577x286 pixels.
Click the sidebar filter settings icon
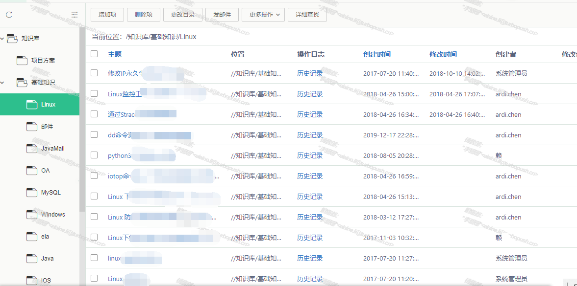pos(75,15)
